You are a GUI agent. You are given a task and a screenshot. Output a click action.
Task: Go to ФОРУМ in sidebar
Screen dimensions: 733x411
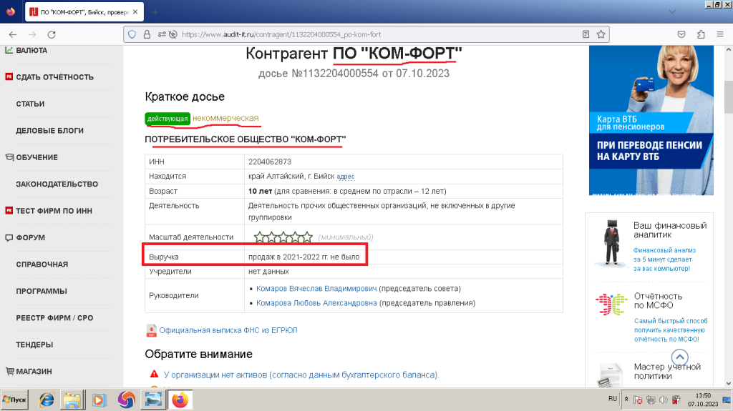[30, 238]
